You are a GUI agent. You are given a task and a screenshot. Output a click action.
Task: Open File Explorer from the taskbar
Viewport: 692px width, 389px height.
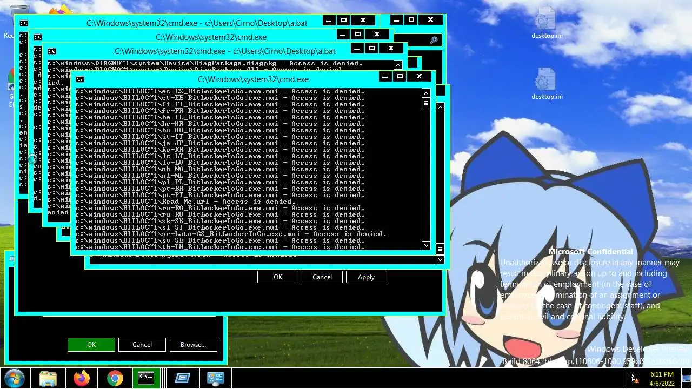[48, 379]
